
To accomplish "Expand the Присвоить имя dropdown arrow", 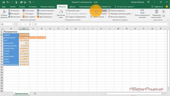I will 81,11.
